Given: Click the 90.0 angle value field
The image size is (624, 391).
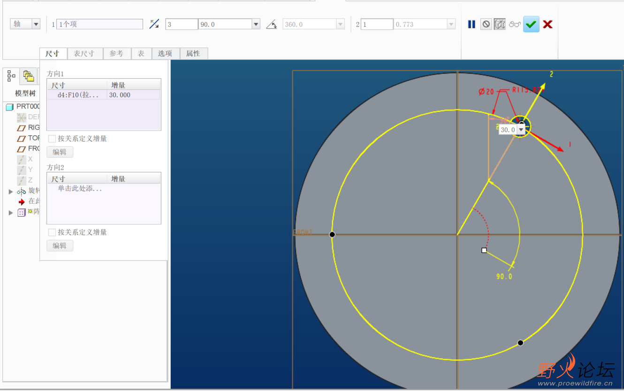Looking at the screenshot, I should coord(225,24).
